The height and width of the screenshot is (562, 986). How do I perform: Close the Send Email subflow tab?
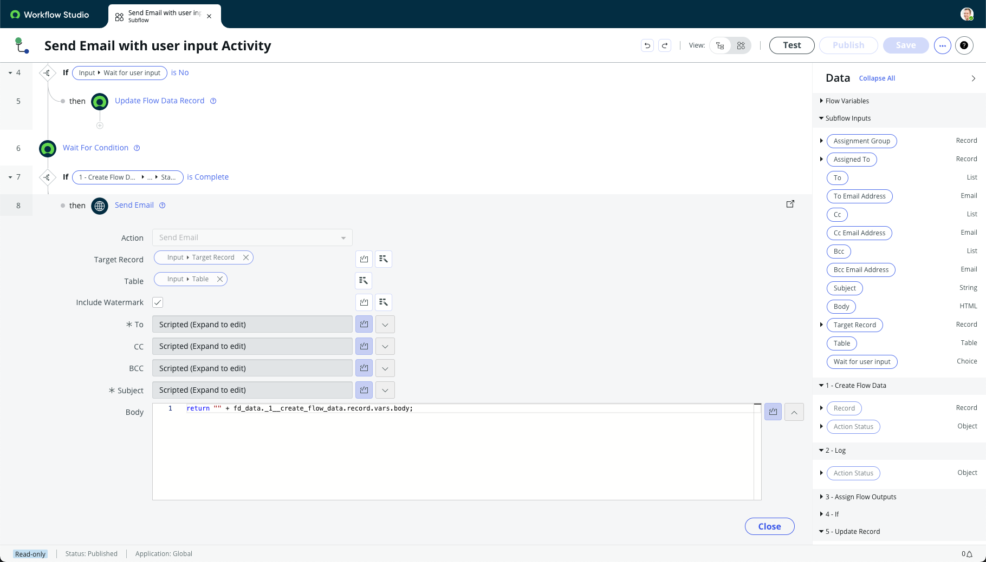(209, 16)
